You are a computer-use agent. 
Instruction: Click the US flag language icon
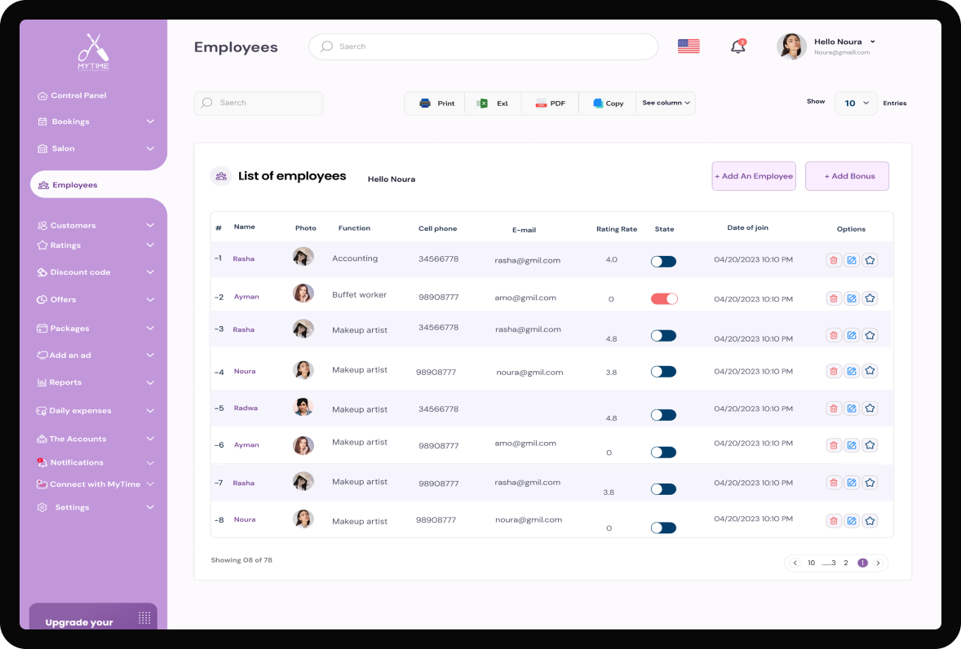click(689, 46)
